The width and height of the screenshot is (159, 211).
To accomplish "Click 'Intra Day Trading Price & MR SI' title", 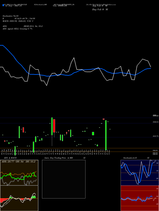I will pos(65,158).
